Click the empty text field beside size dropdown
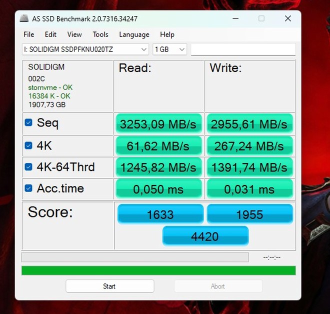Screen dimensions: 330x314 [243, 49]
